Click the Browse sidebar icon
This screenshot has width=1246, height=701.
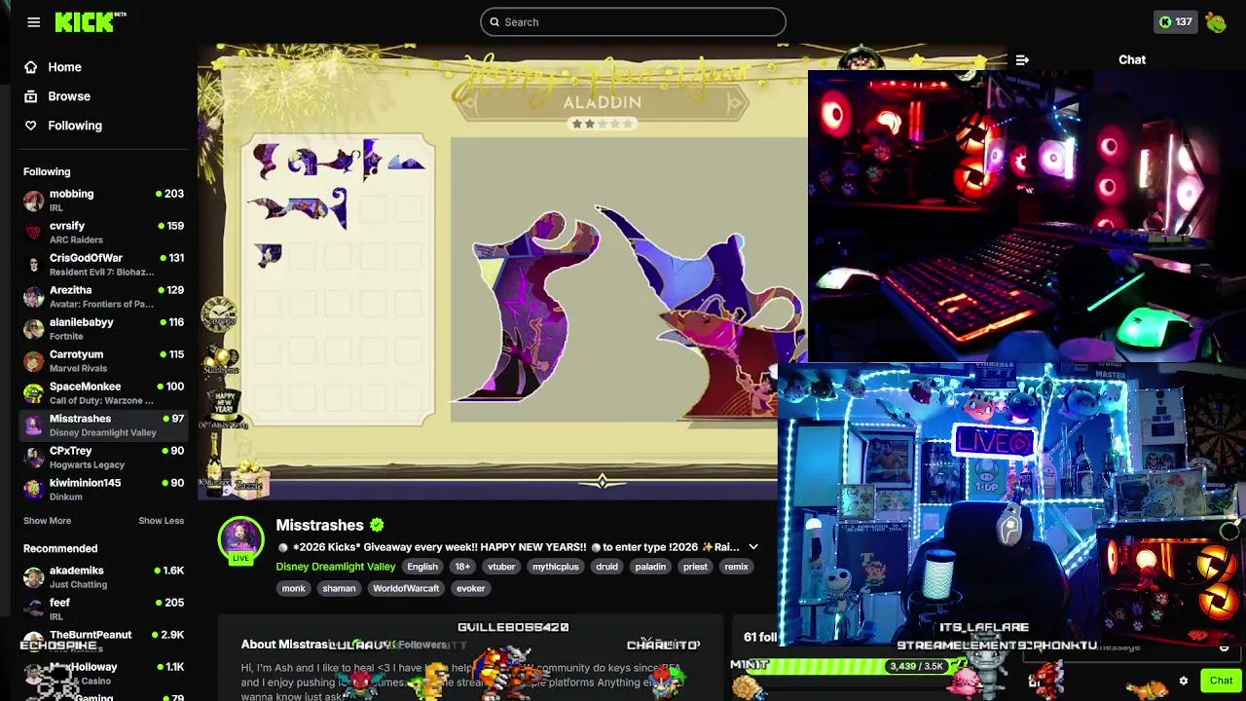tap(31, 96)
